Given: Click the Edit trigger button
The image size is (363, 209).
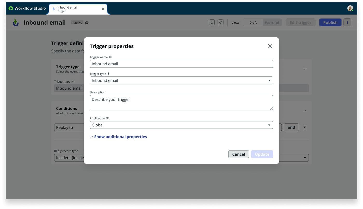Looking at the screenshot, I should (x=301, y=23).
